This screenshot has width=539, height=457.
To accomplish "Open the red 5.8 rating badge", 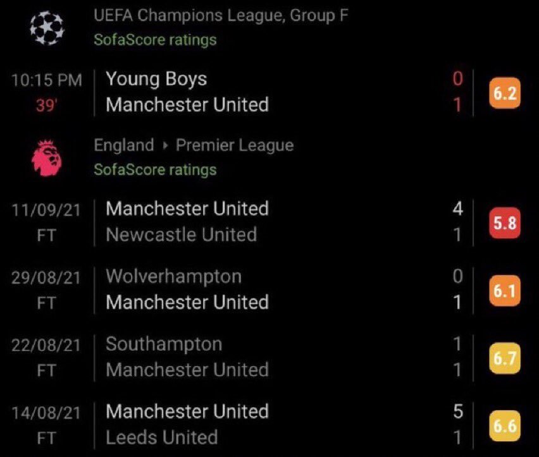I will pyautogui.click(x=504, y=222).
